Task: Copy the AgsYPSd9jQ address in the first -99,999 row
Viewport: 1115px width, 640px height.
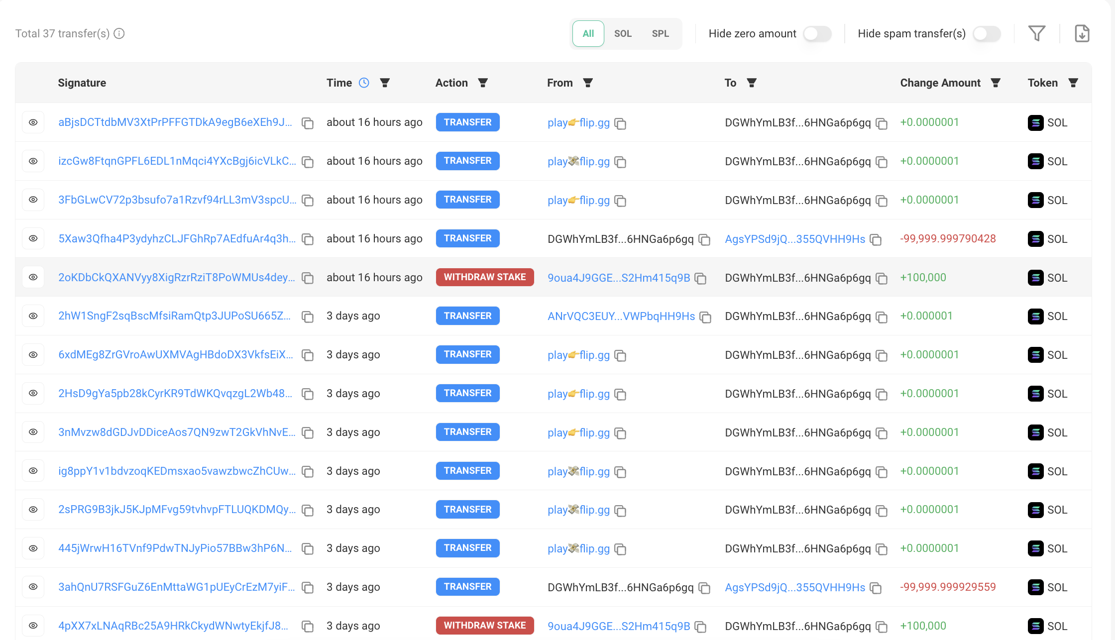Action: (x=876, y=239)
